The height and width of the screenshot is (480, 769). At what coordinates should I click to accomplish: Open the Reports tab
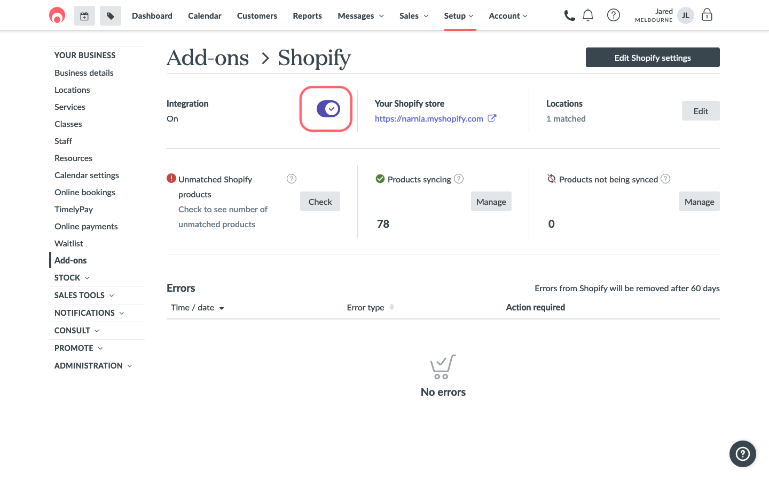(308, 16)
